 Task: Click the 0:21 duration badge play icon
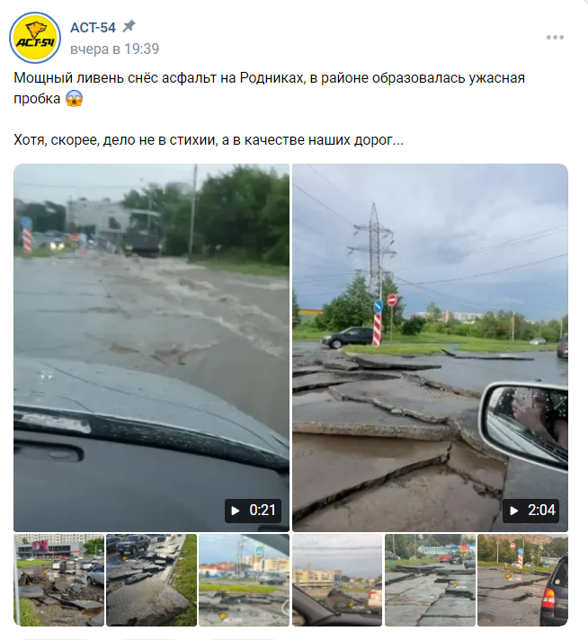[x=236, y=511]
